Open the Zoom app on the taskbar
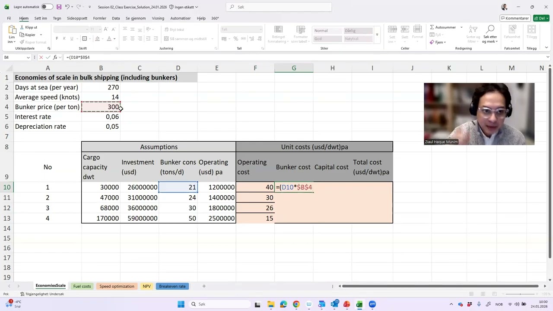The image size is (553, 311). coord(372,304)
